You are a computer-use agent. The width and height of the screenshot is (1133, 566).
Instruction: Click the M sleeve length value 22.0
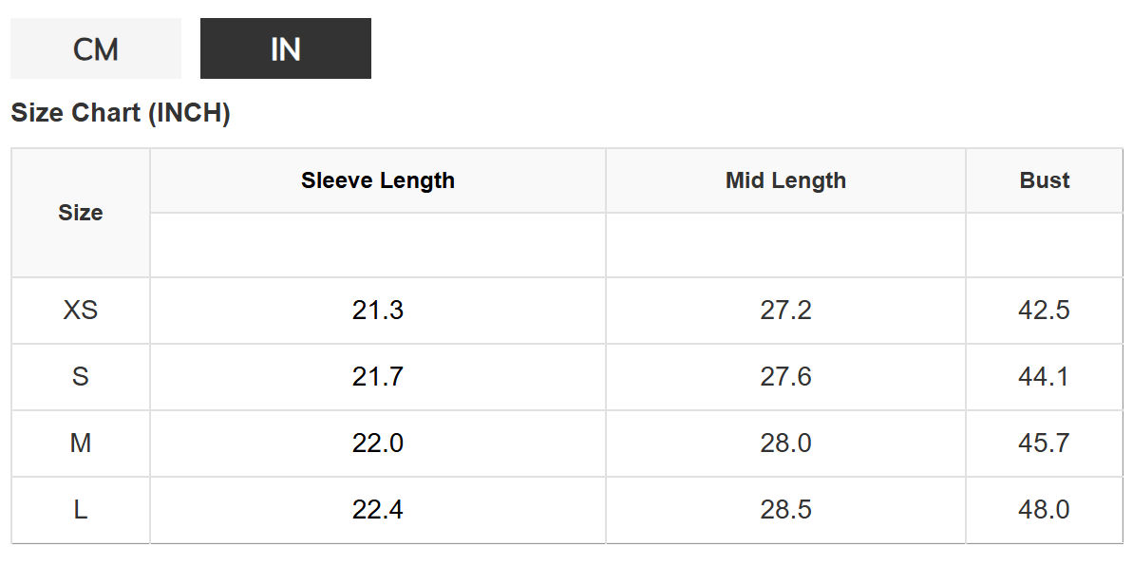(x=377, y=443)
